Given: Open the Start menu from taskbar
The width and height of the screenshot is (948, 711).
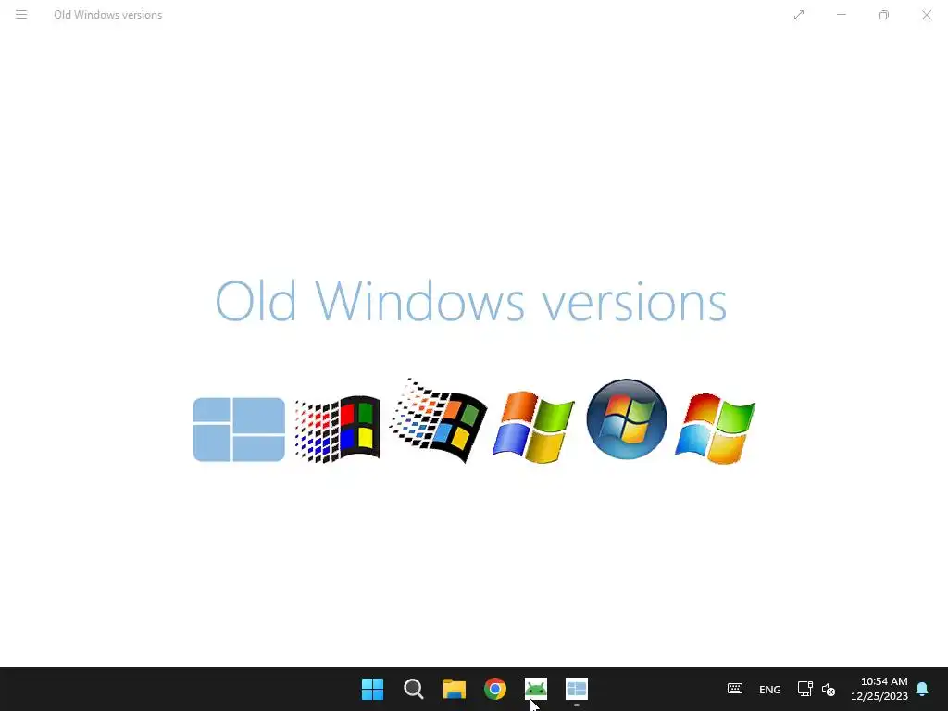Looking at the screenshot, I should click(x=372, y=689).
